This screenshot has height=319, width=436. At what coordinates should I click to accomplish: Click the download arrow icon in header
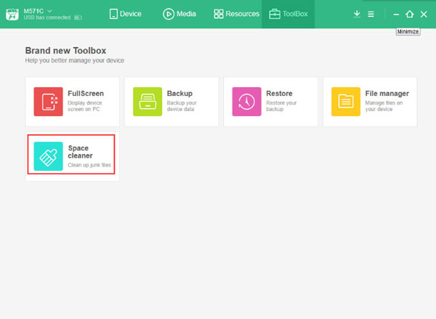pos(357,14)
